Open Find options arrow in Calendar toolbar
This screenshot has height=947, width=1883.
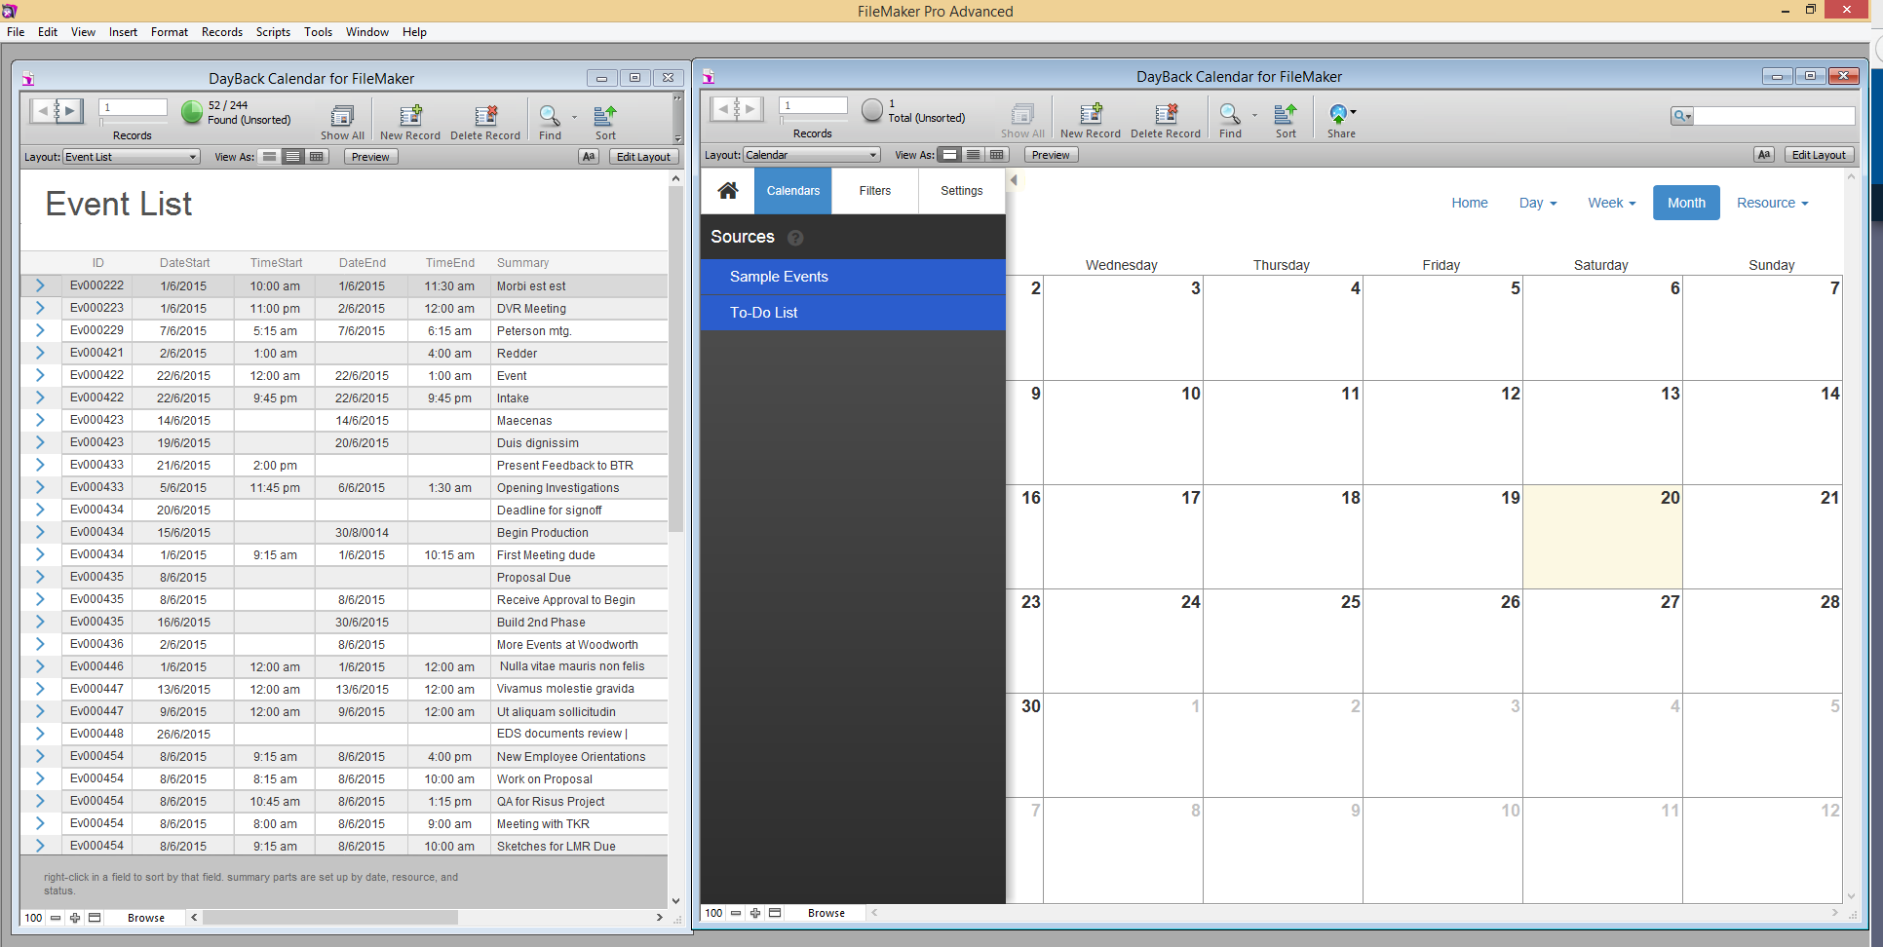tap(1254, 115)
